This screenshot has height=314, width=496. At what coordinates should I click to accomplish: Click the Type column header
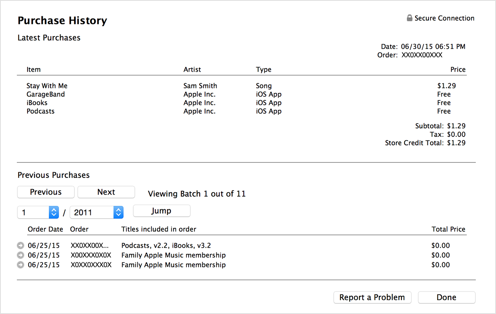click(263, 70)
